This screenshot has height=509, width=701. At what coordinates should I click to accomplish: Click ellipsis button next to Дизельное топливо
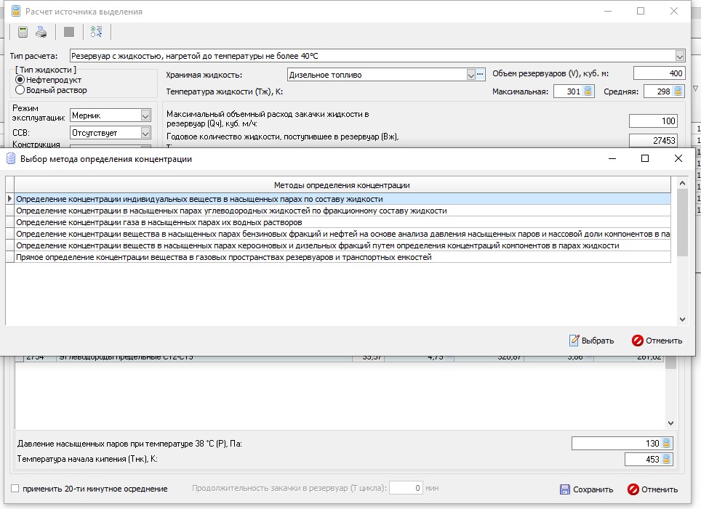click(x=480, y=74)
